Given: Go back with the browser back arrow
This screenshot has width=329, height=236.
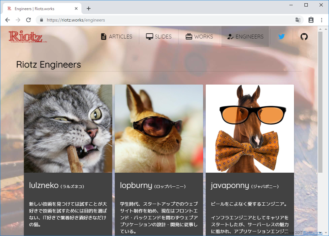Looking at the screenshot, I should (x=8, y=20).
